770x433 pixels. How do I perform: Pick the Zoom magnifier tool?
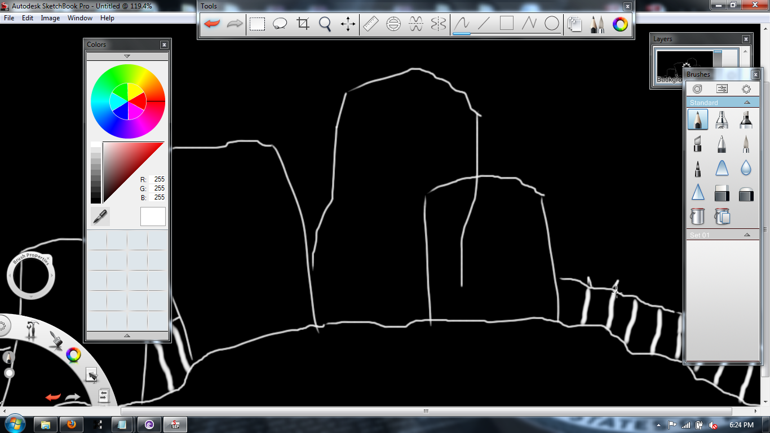point(325,24)
